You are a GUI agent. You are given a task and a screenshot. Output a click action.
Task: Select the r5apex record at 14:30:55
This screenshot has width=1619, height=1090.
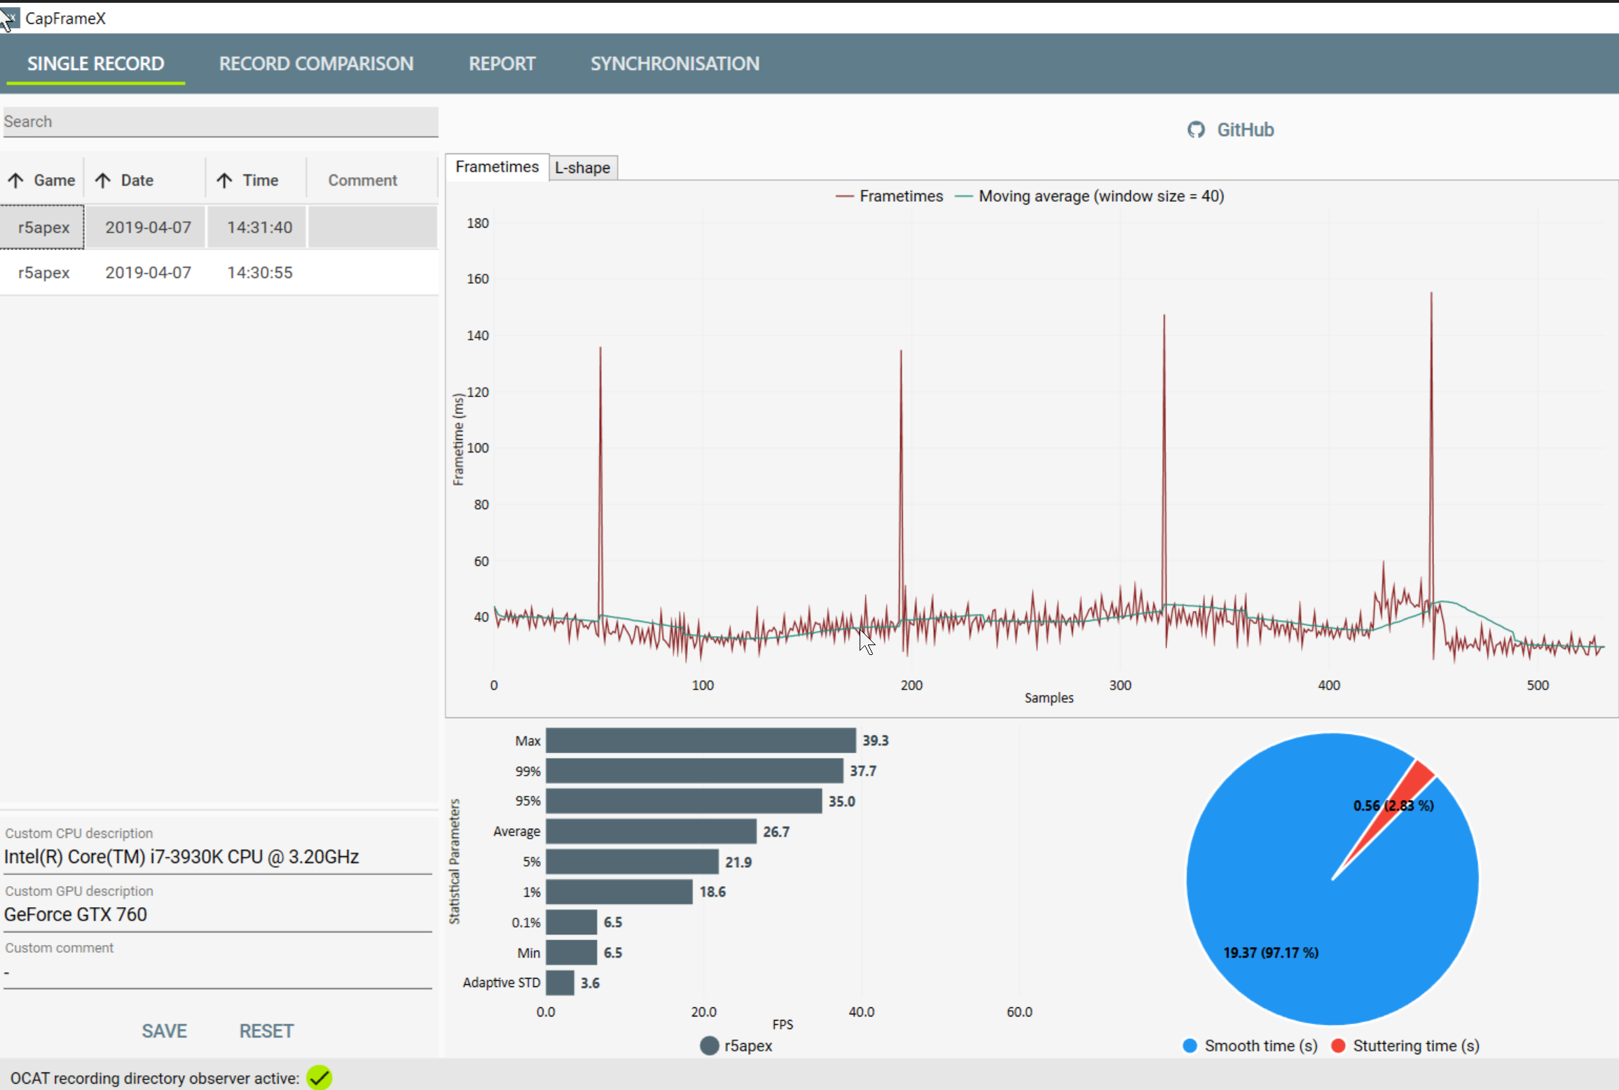(x=219, y=272)
